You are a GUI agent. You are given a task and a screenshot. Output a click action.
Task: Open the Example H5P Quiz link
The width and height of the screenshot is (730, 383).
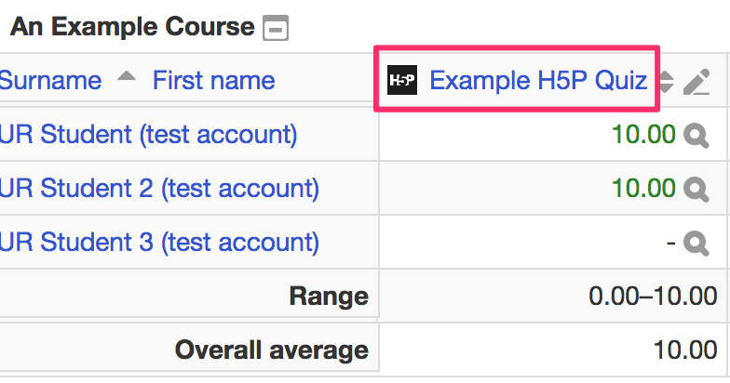click(x=538, y=80)
